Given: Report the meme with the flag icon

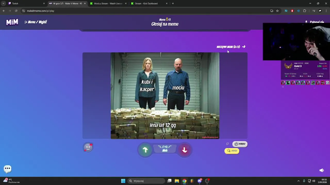Looking at the screenshot, I should coord(227,144).
